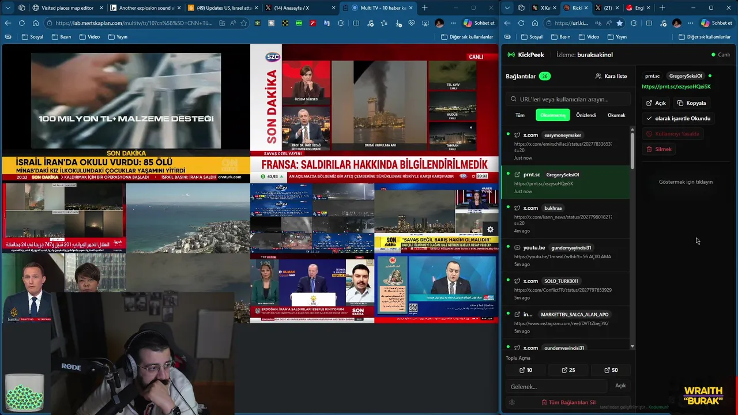This screenshot has width=738, height=415.
Task: Switch to Updates US, Israel tab
Action: coord(222,7)
